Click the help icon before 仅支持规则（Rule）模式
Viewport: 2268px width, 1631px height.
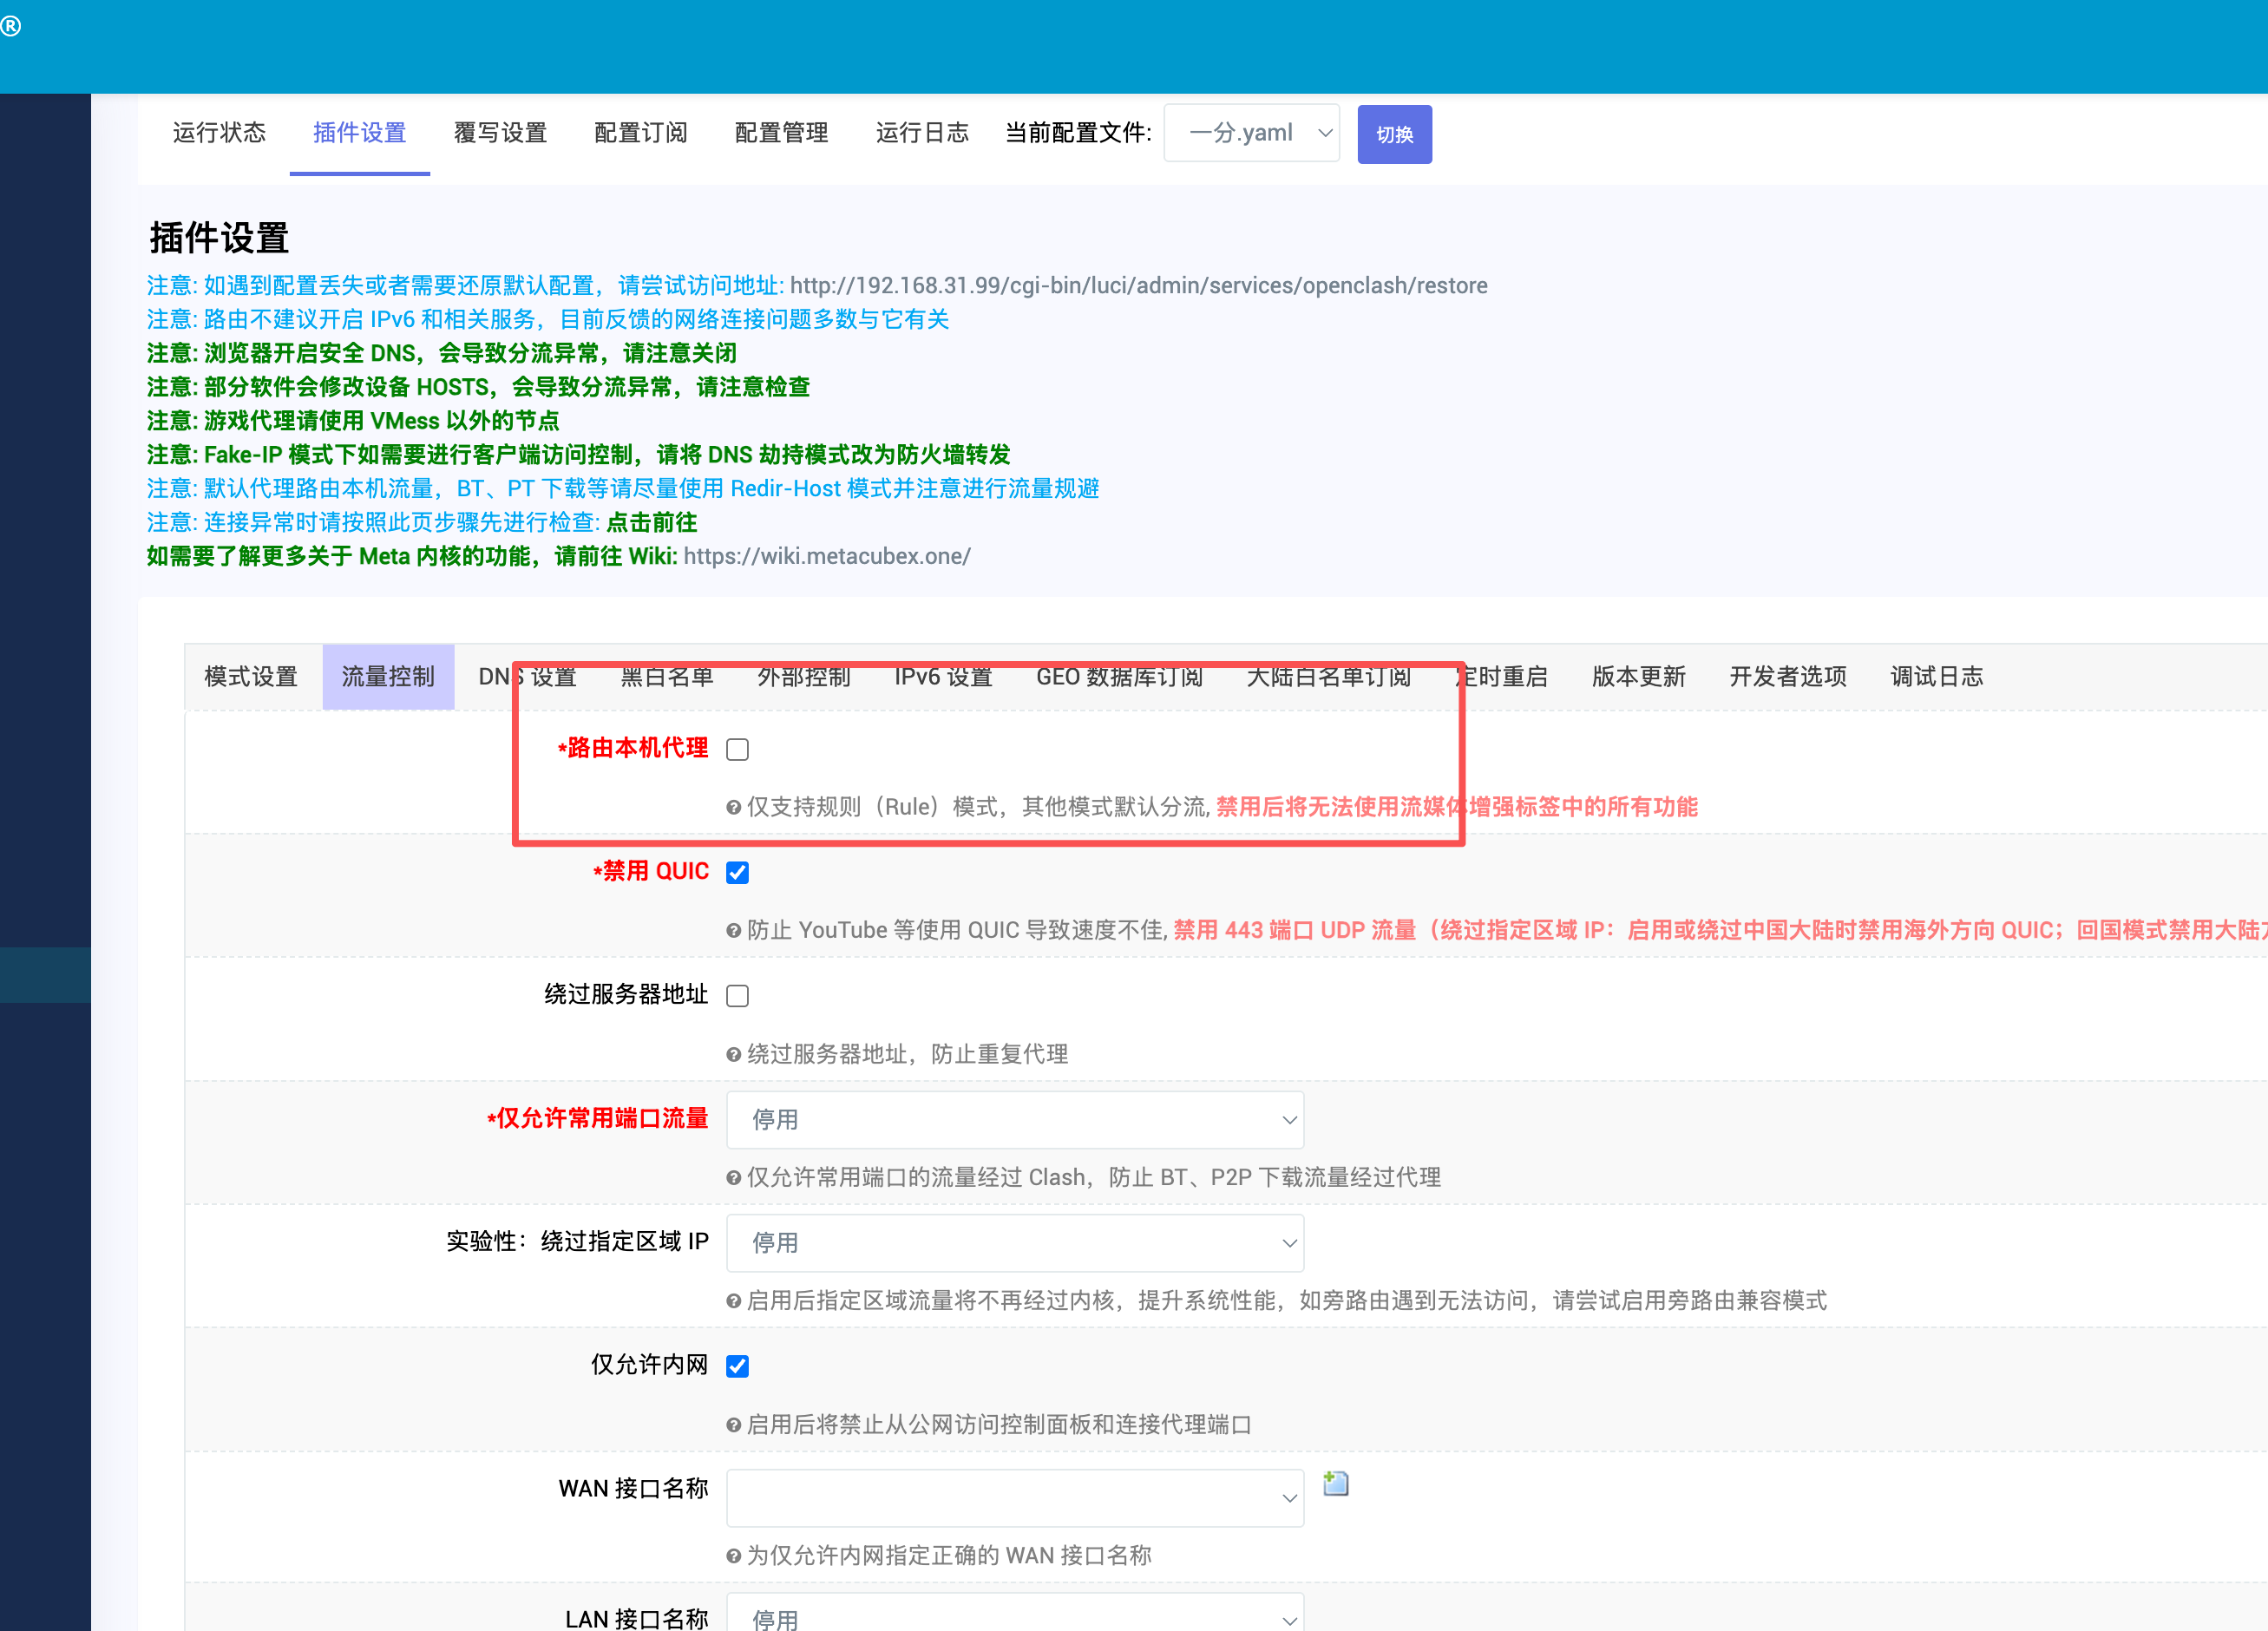click(x=733, y=808)
